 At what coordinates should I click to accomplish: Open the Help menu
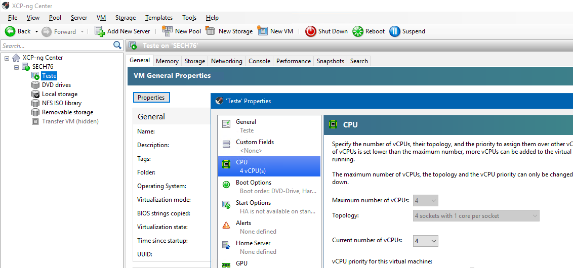pyautogui.click(x=212, y=18)
